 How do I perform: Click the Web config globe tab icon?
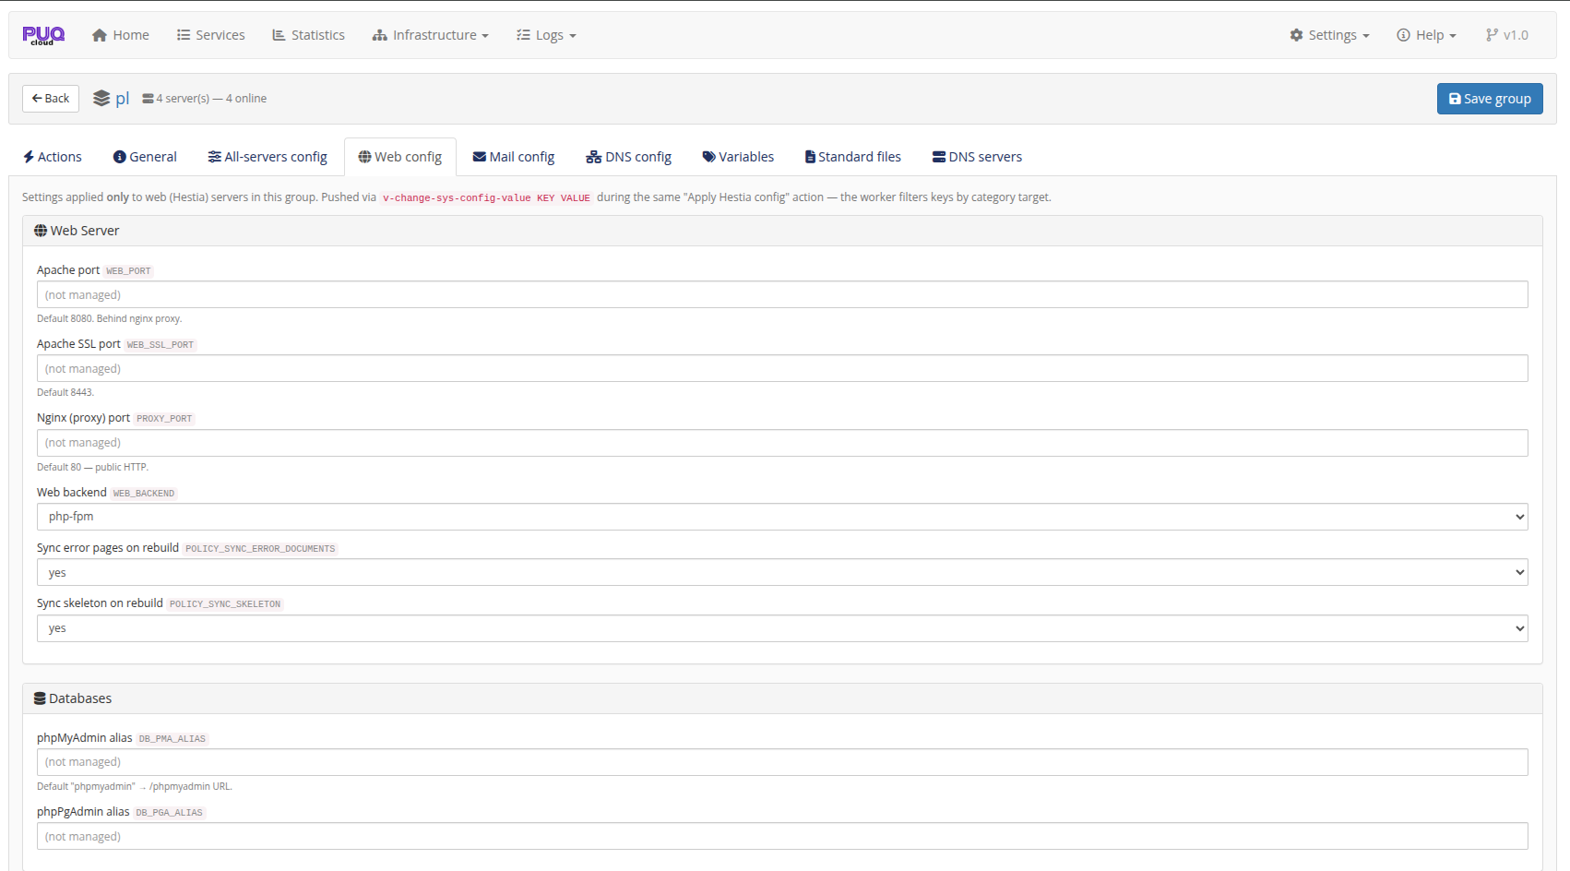[x=364, y=157]
